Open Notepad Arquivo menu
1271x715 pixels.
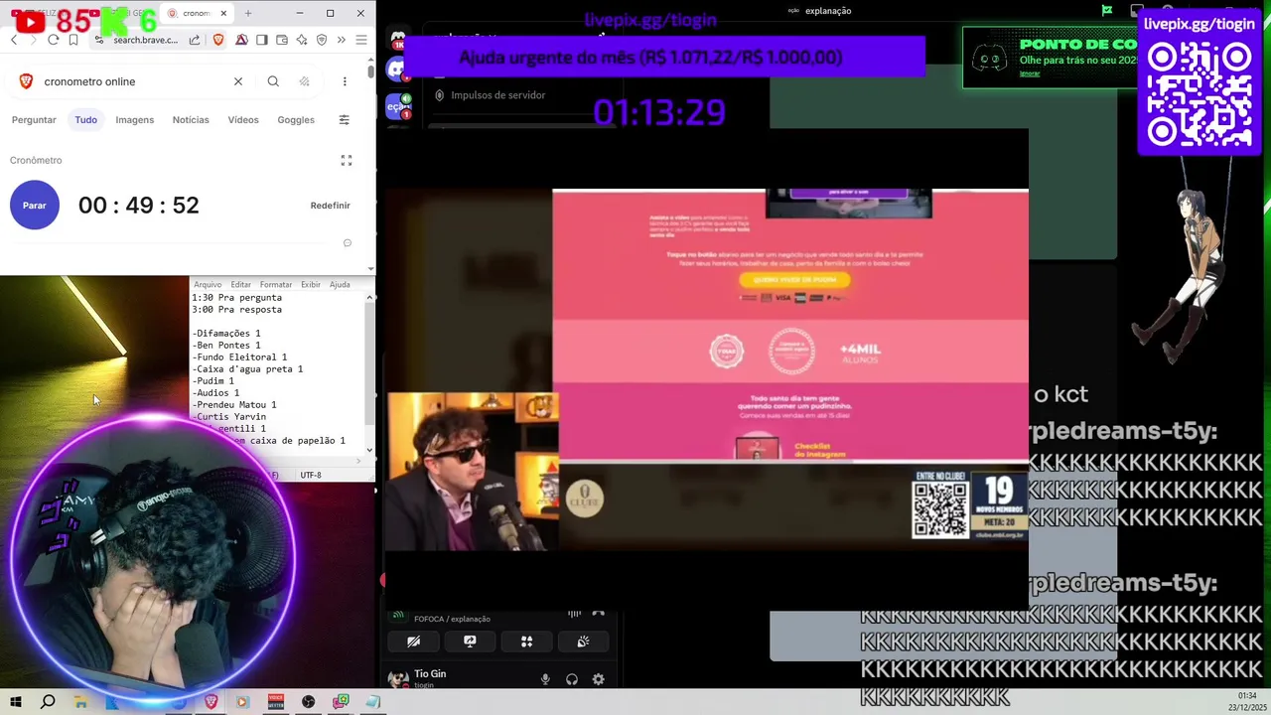pyautogui.click(x=208, y=285)
